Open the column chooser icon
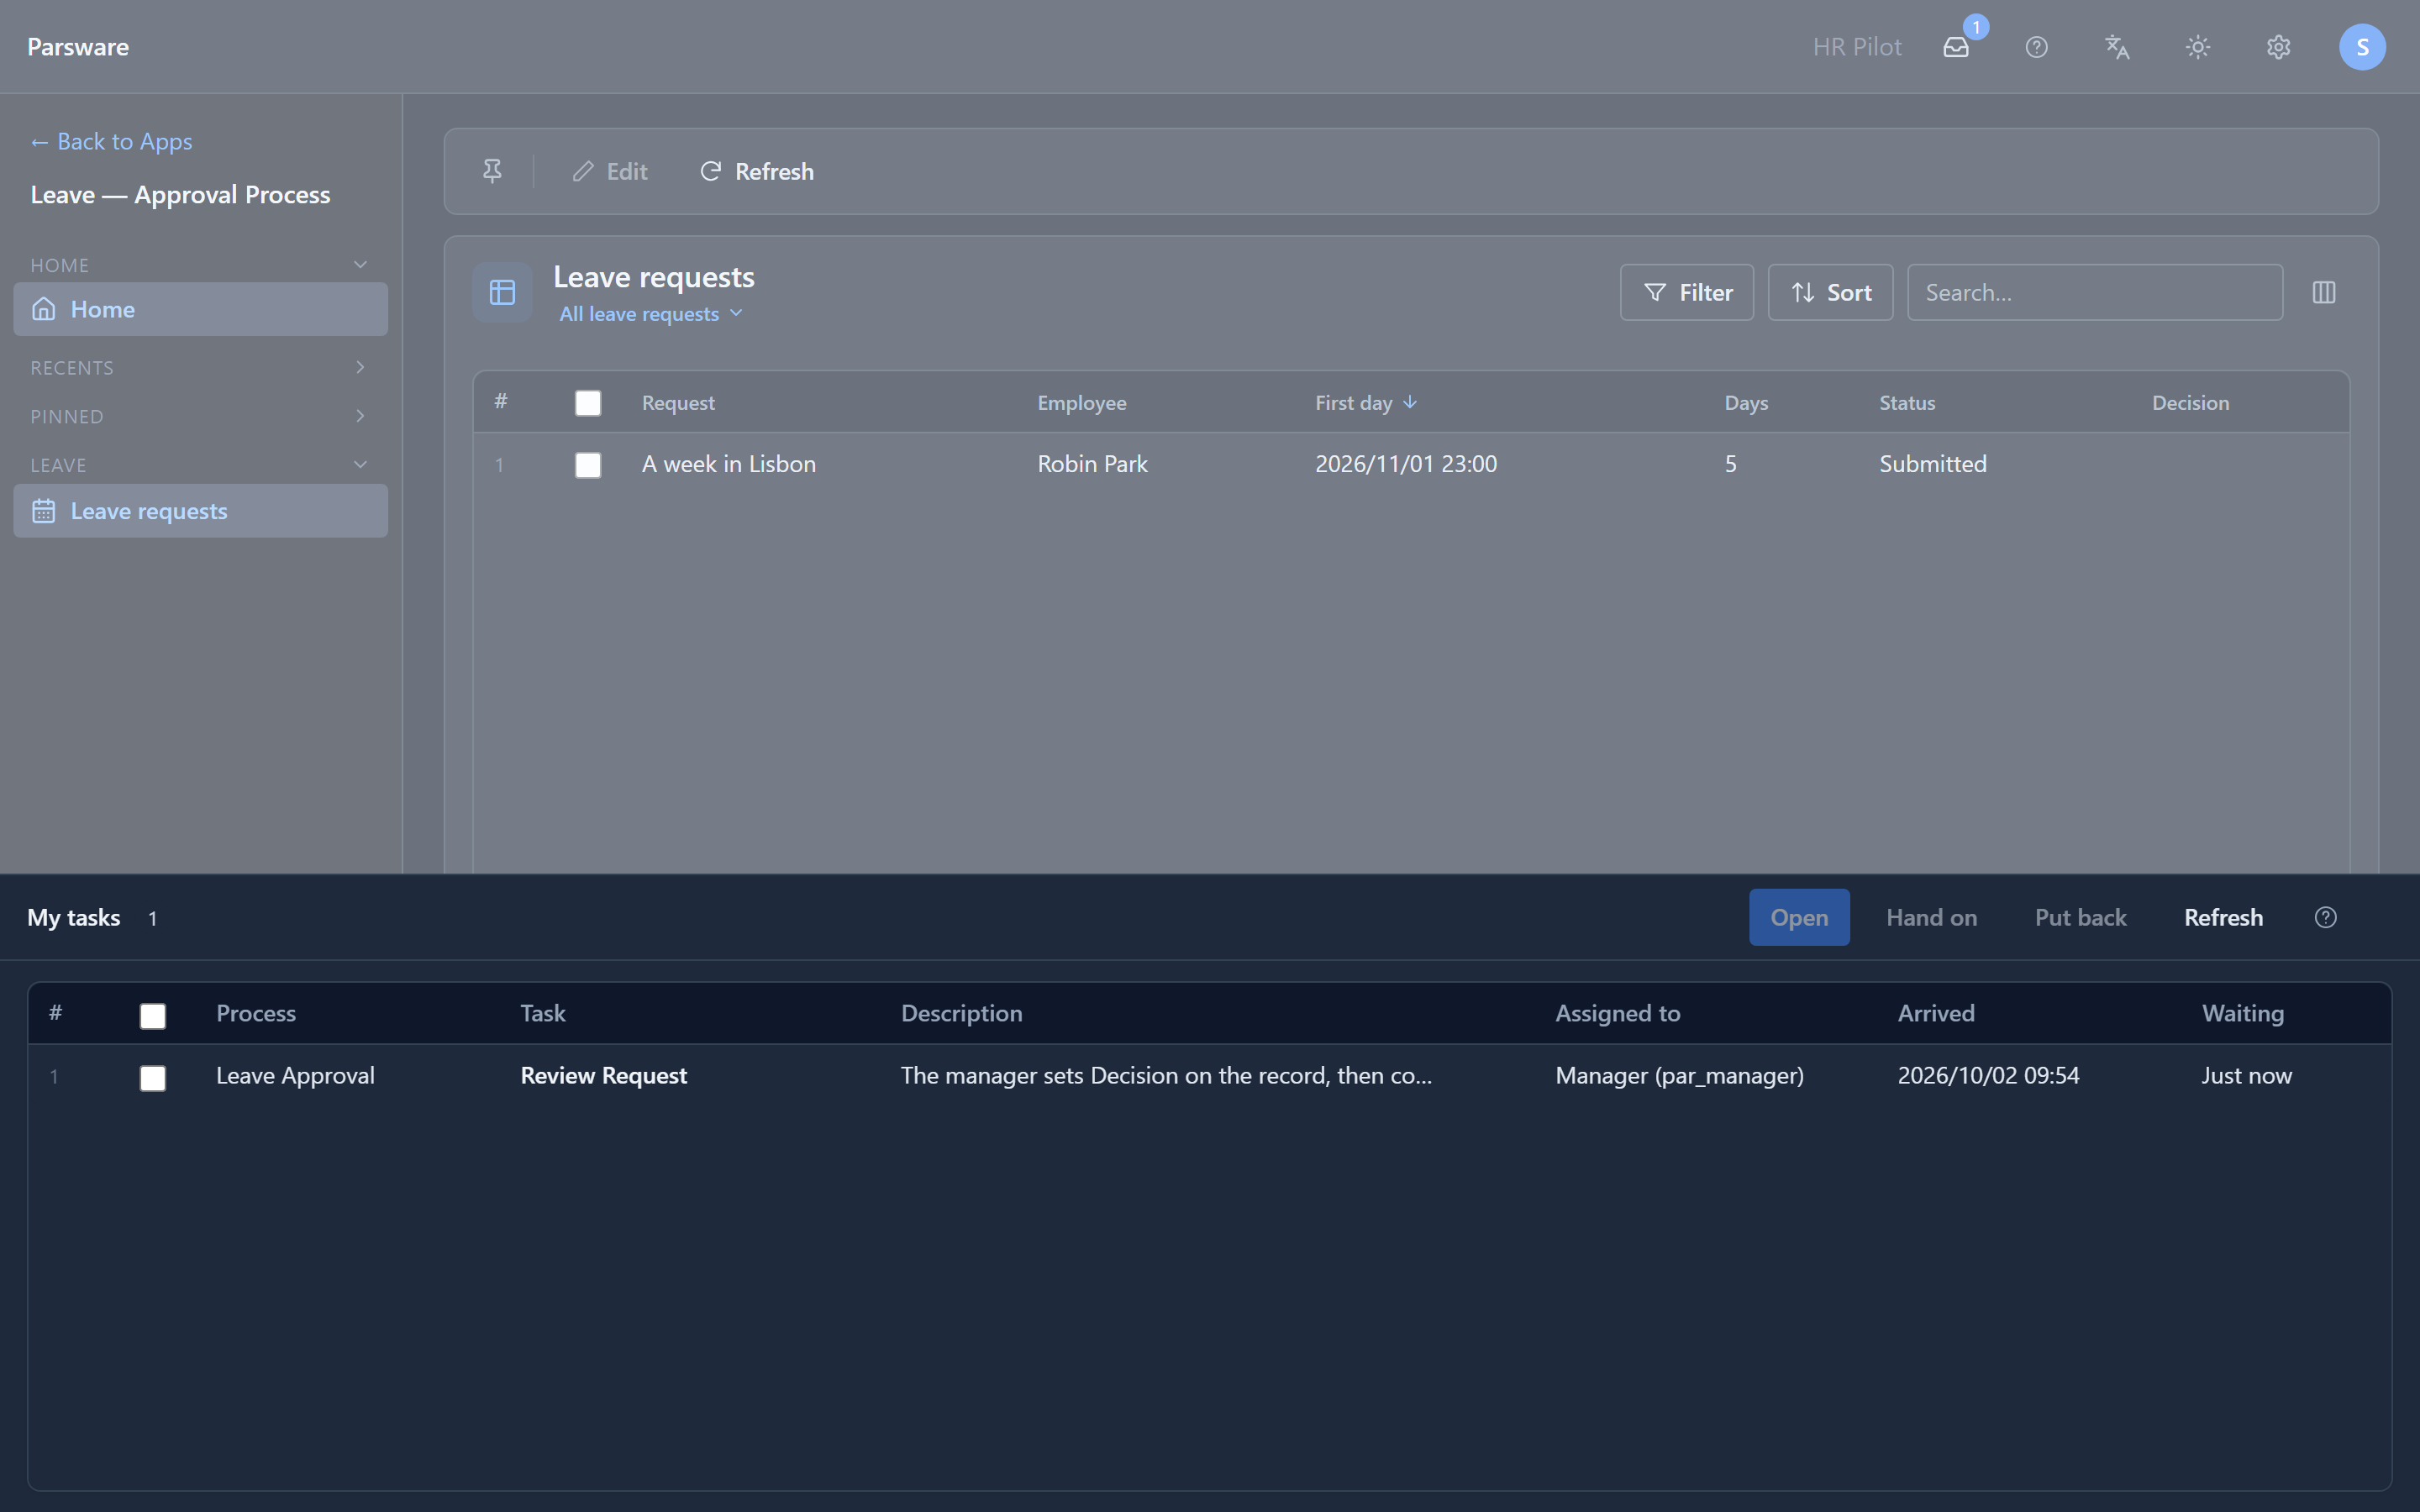 2324,292
